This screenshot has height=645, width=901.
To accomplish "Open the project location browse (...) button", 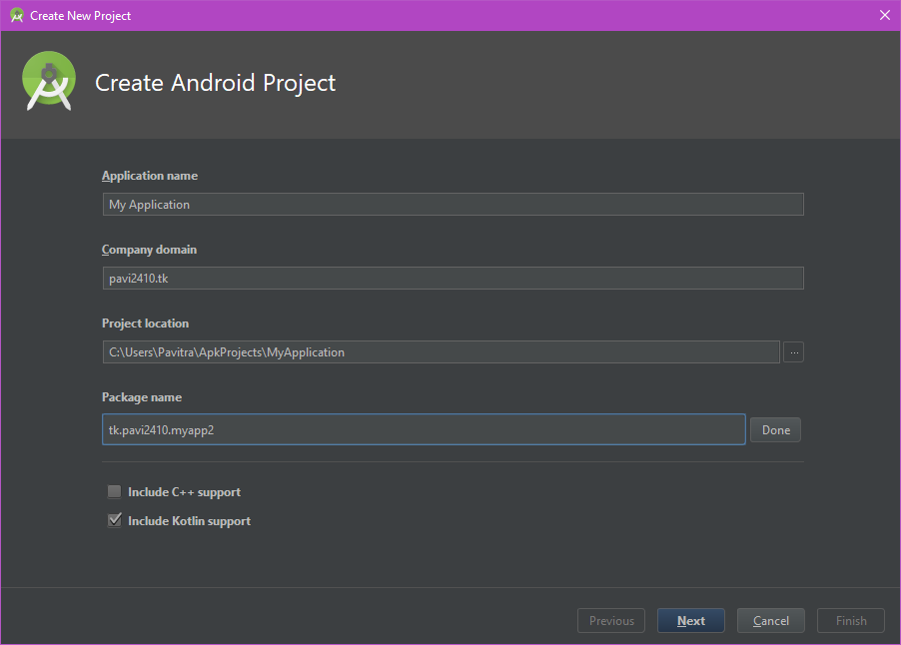I will (x=793, y=351).
